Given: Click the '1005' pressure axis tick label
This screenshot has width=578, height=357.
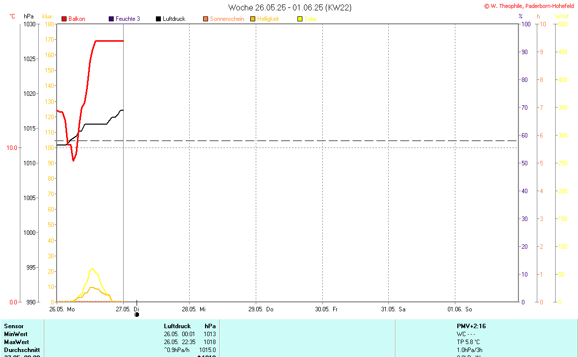Looking at the screenshot, I should (x=29, y=198).
